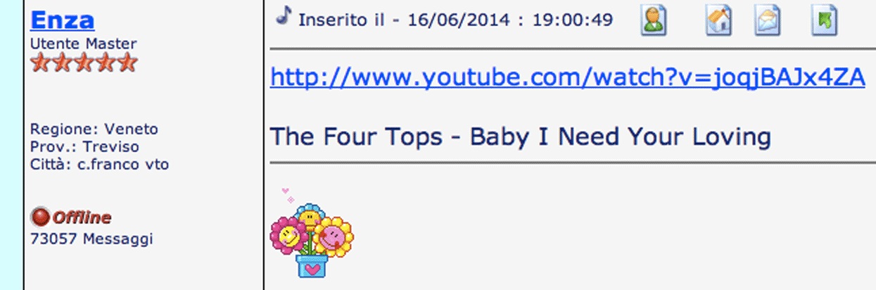Reply with quote using green arrow icon
This screenshot has width=876, height=290.
pyautogui.click(x=824, y=20)
